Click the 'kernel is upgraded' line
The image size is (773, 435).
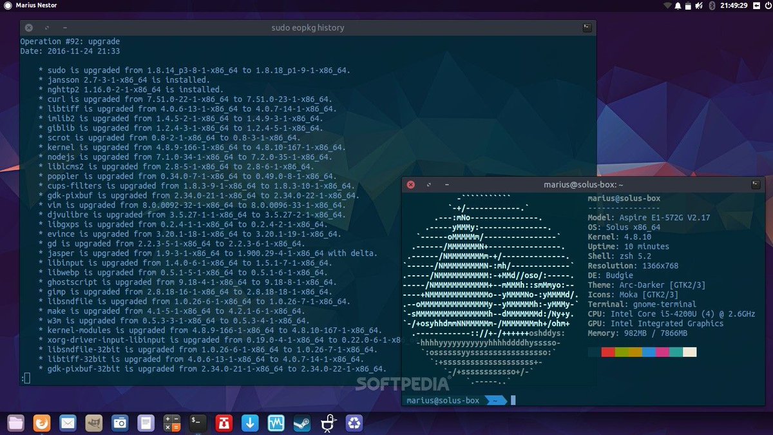192,147
